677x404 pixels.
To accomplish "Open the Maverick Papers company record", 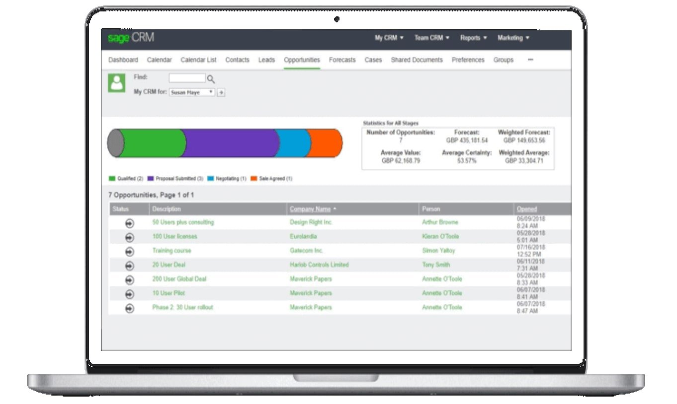I will 311,279.
